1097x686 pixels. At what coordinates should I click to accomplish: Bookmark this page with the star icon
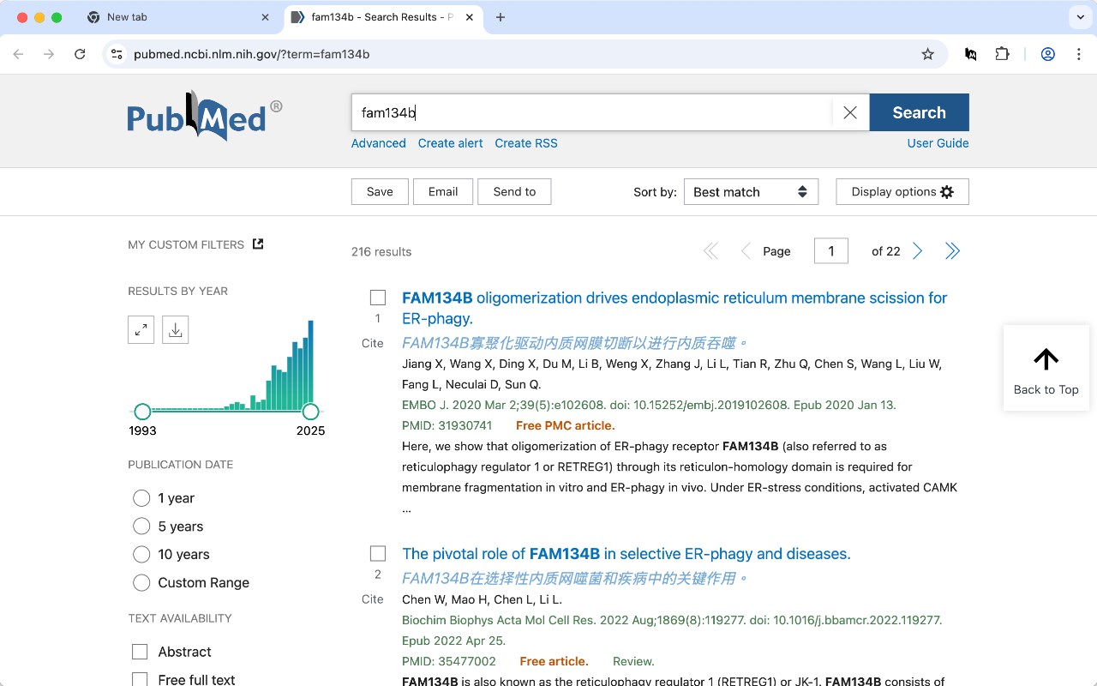pos(927,54)
